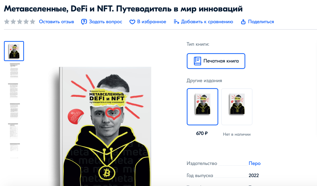317x186 pixels.
Task: Open the Оставить отзыв link
Action: pos(57,22)
